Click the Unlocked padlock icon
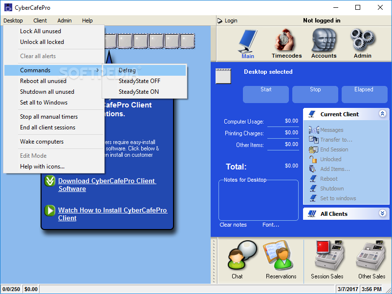 click(x=313, y=159)
